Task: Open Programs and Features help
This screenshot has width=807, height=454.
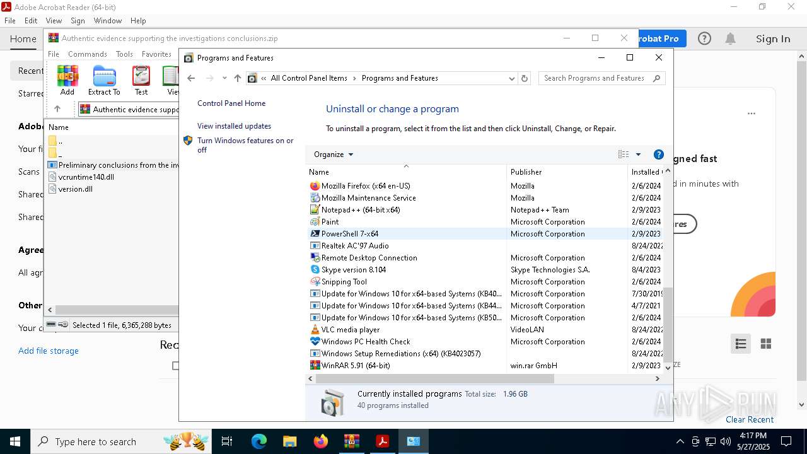Action: click(x=659, y=154)
